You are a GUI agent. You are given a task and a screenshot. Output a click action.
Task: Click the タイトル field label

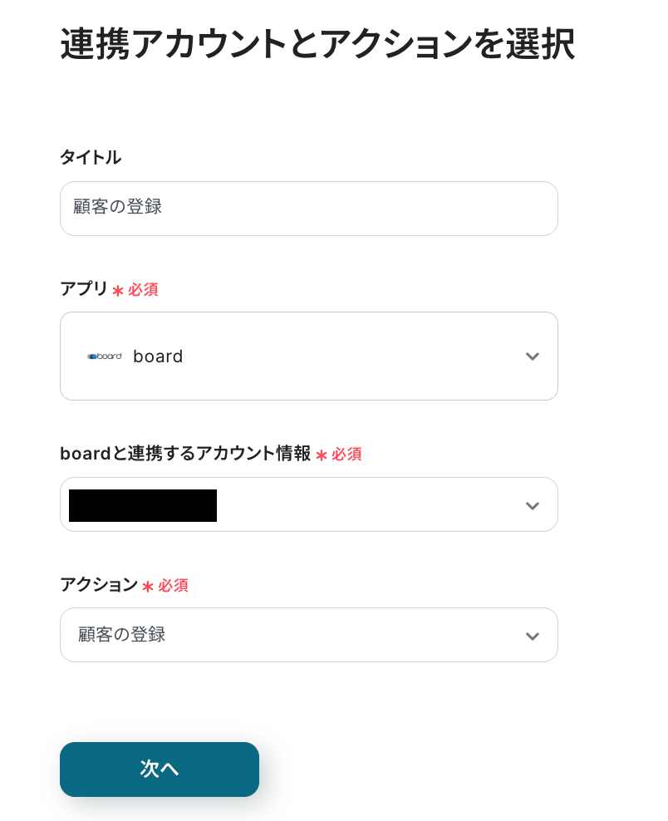click(x=91, y=157)
